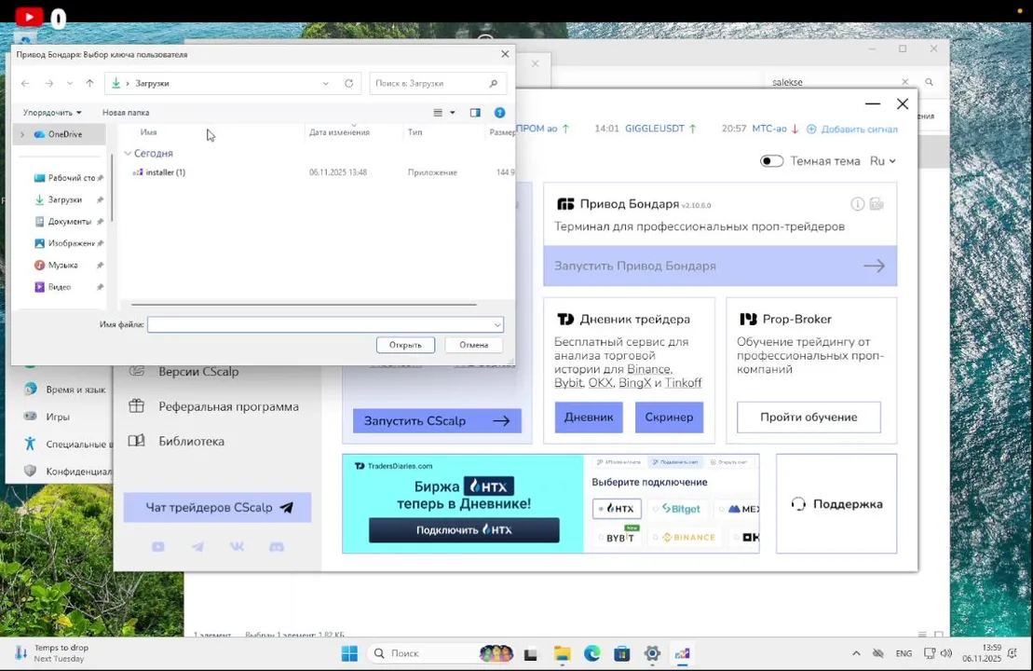Refresh the Загрузки folder listing
Viewport: 1033px width, 671px height.
point(348,83)
